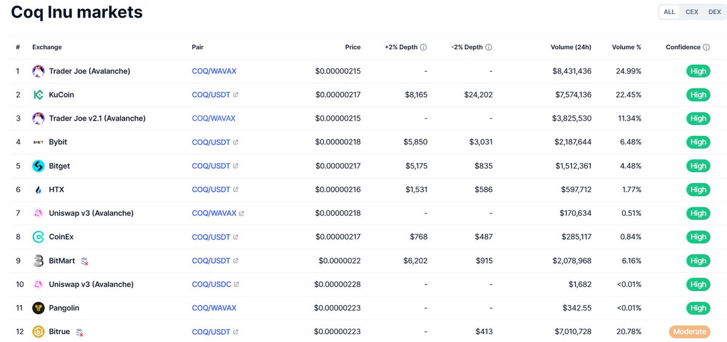Screen dimensions: 727x342
Task: Click the BitMart exchange logo
Action: 38,261
